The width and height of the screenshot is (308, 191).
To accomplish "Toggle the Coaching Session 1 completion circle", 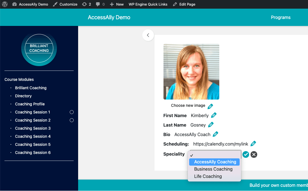I will pos(72,112).
